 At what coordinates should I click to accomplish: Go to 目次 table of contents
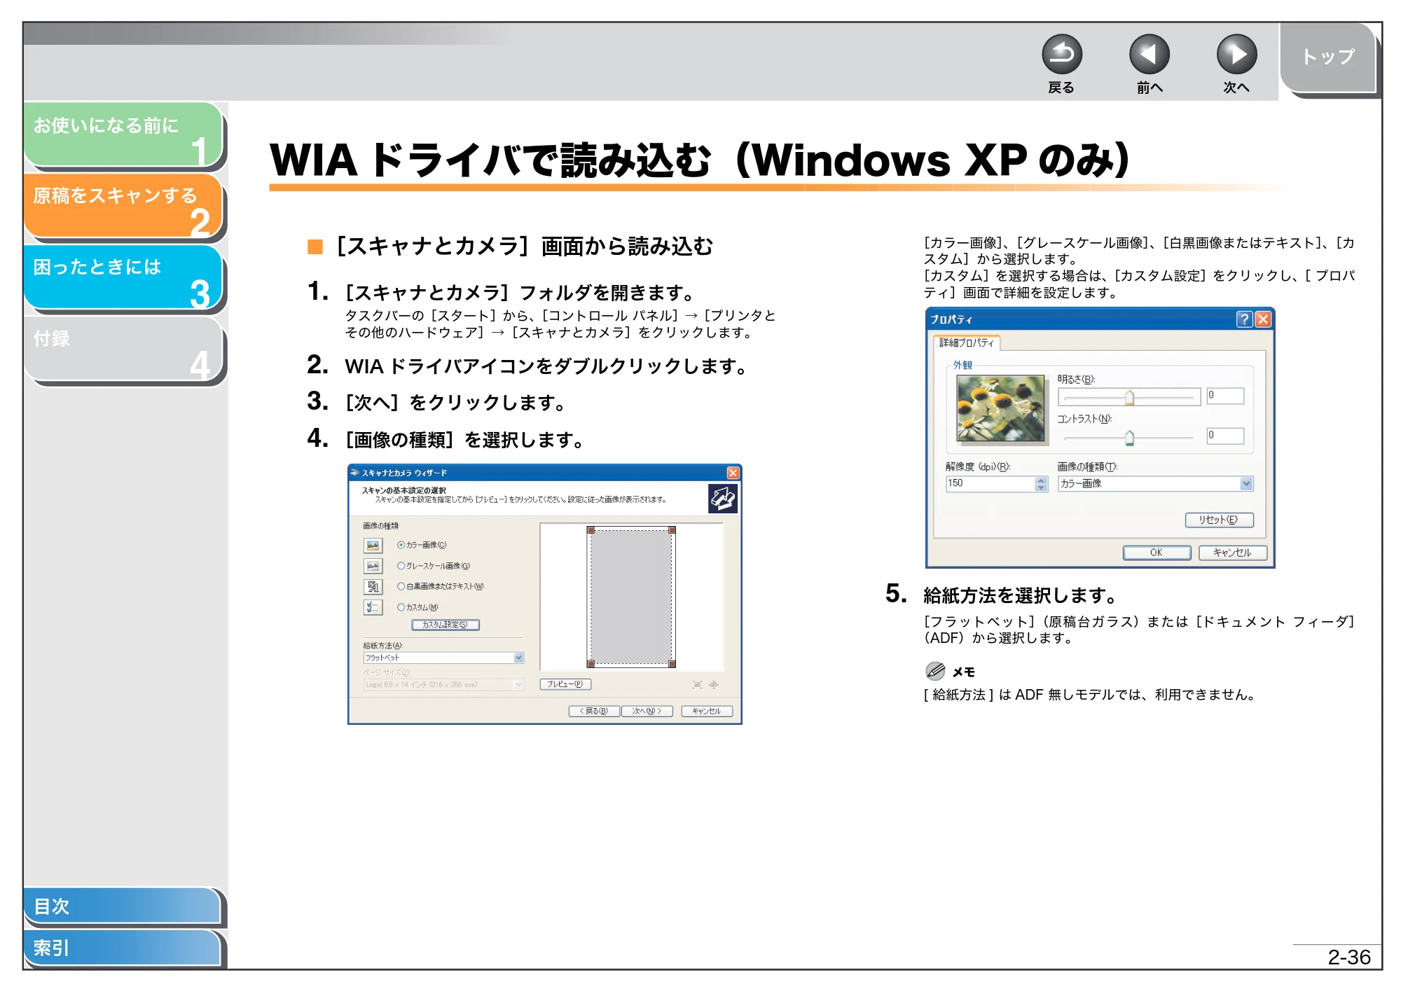point(122,906)
